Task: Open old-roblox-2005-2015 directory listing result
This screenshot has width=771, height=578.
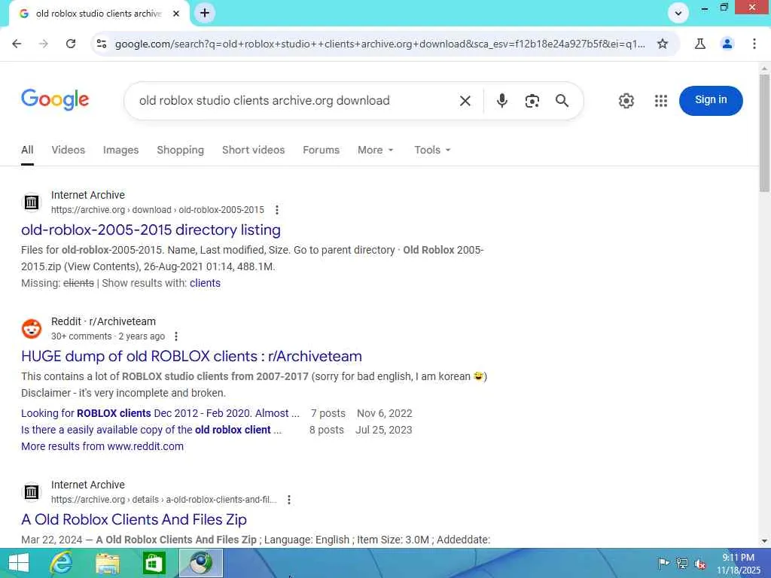Action: tap(151, 230)
